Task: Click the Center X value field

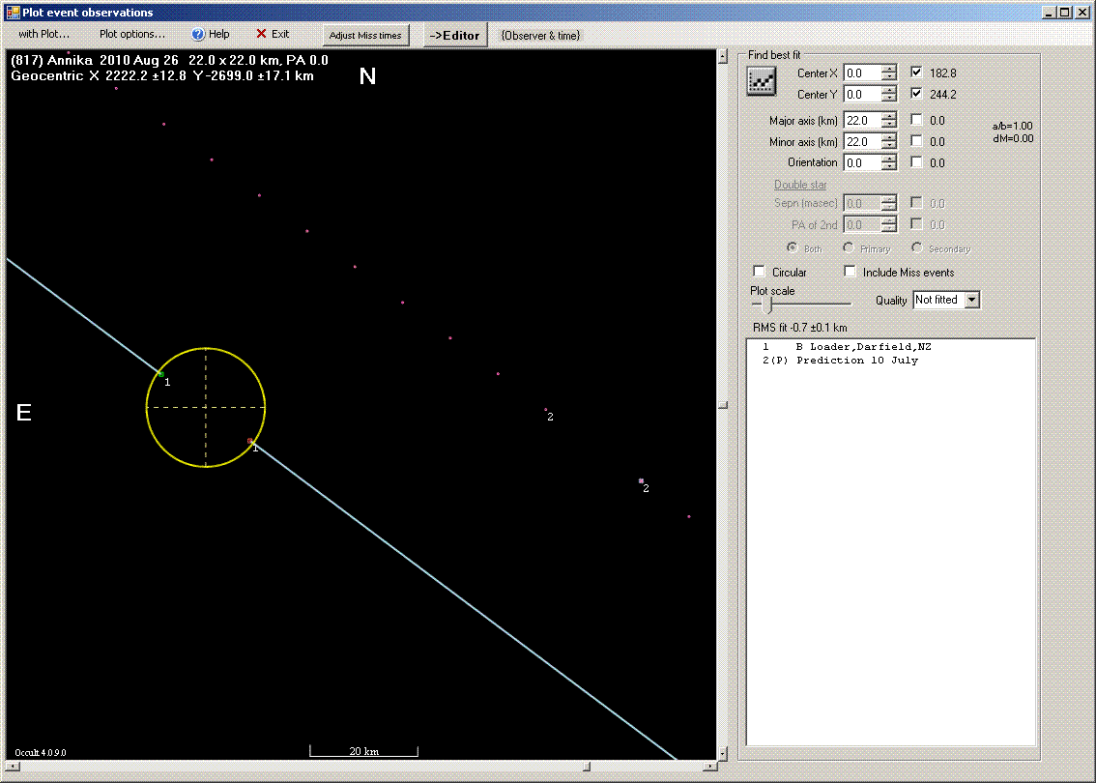Action: (x=862, y=72)
